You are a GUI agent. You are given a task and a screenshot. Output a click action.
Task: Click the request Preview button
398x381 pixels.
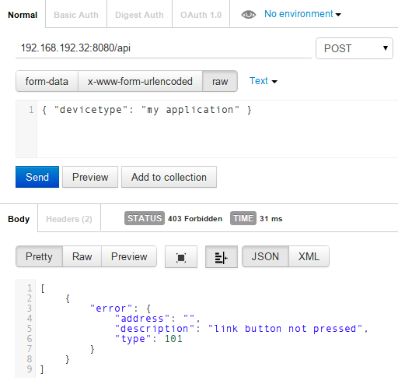[x=90, y=177]
